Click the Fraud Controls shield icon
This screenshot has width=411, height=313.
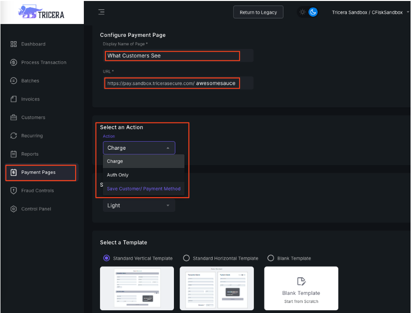(13, 190)
